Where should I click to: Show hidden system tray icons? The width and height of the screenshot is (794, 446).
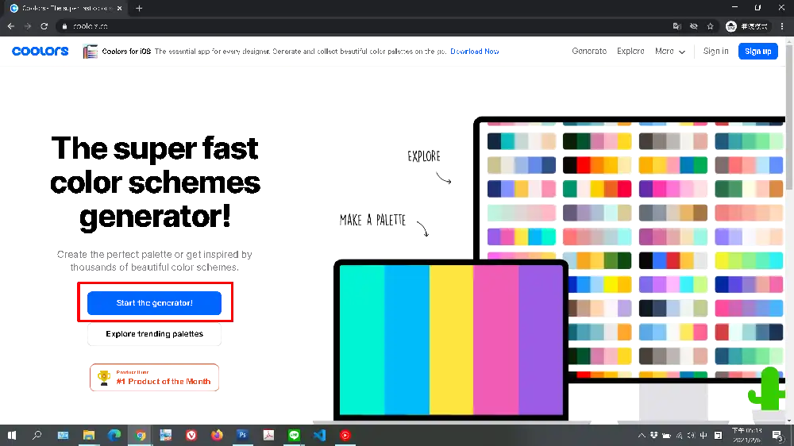pos(641,436)
